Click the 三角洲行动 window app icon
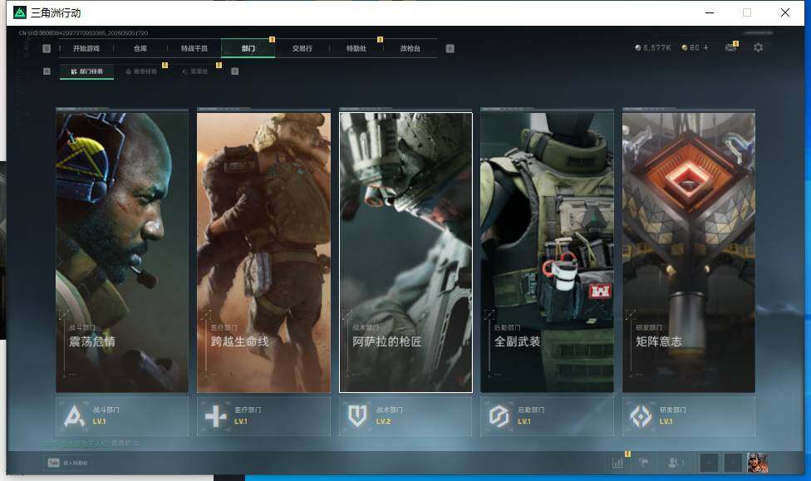The height and width of the screenshot is (481, 811). 20,12
